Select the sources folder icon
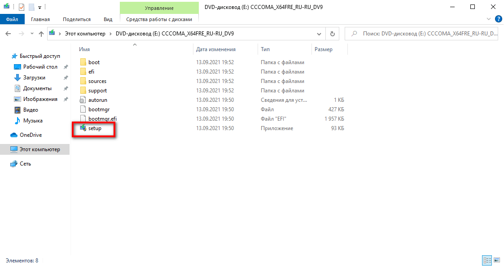 pyautogui.click(x=83, y=81)
